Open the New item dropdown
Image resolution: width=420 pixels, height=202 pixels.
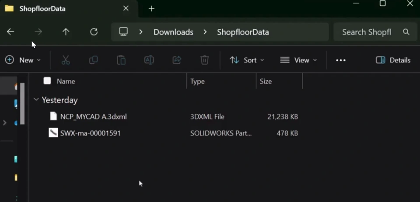(23, 60)
